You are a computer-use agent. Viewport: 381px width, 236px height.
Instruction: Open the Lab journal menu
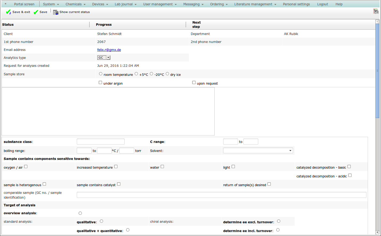pyautogui.click(x=125, y=4)
